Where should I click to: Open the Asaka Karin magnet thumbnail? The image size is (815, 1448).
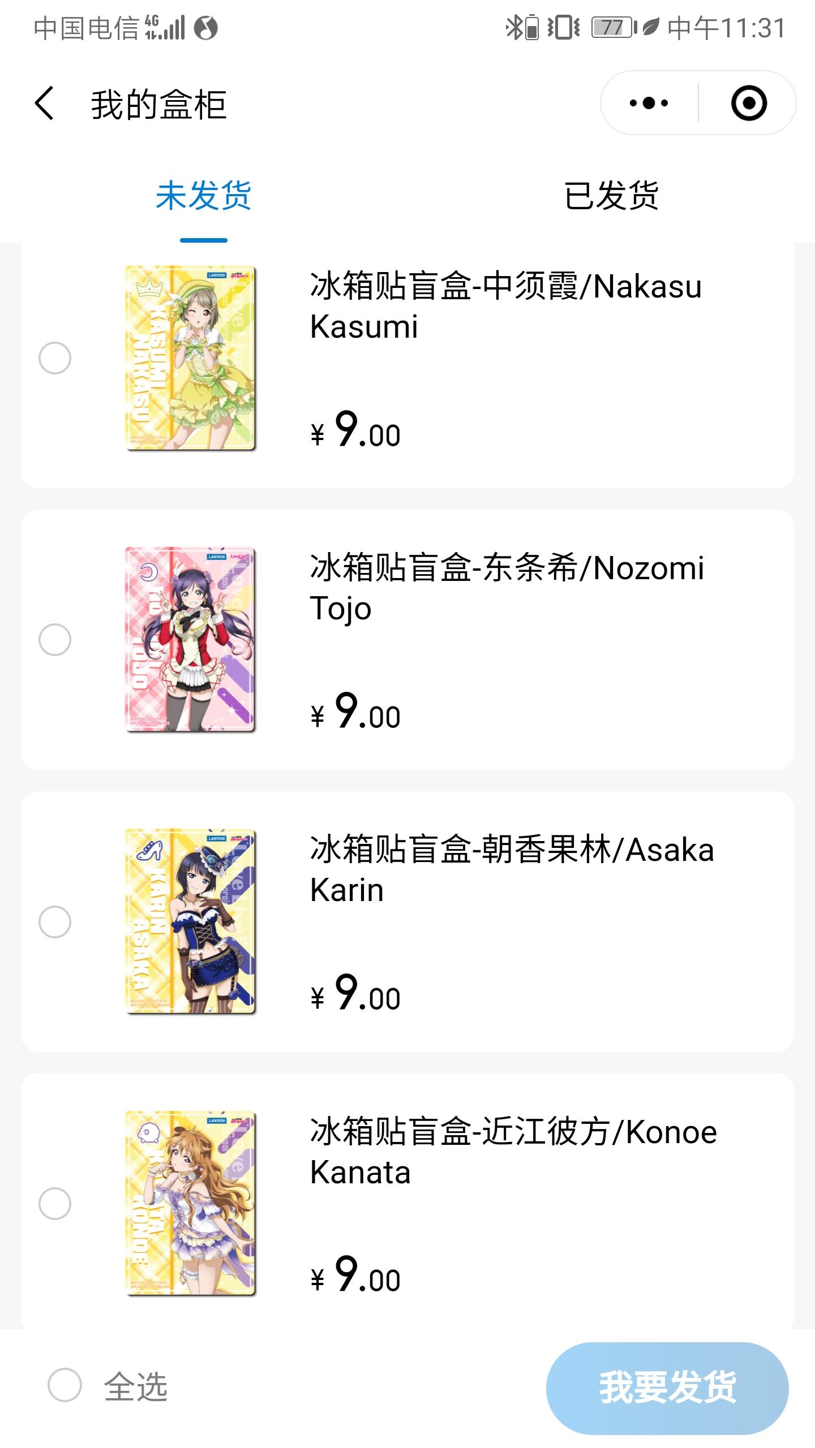click(x=191, y=921)
